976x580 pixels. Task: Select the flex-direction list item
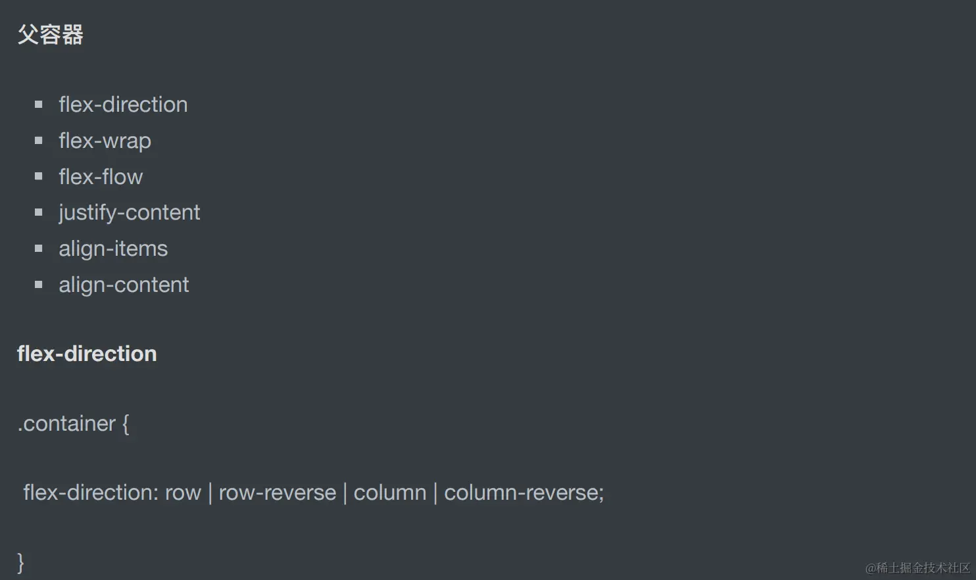(x=123, y=105)
